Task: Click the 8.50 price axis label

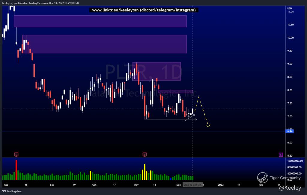Action: (x=290, y=77)
